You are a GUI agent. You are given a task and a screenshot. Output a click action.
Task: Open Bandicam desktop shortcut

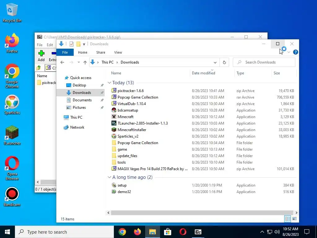pyautogui.click(x=12, y=197)
